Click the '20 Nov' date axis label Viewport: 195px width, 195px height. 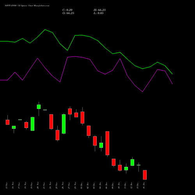[38, 185]
